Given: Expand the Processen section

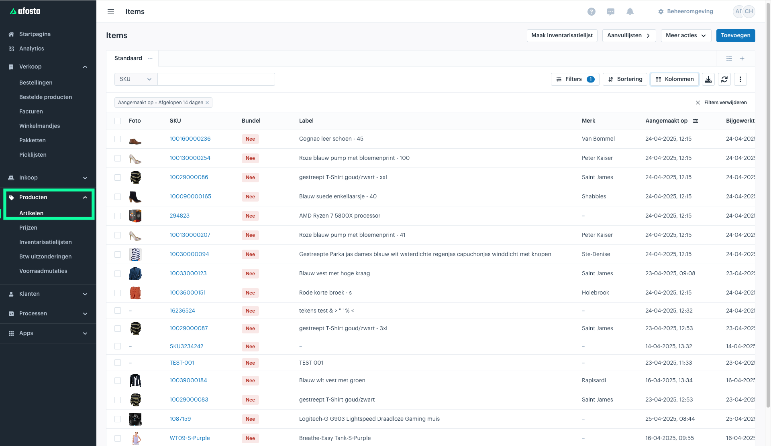Looking at the screenshot, I should pyautogui.click(x=85, y=314).
